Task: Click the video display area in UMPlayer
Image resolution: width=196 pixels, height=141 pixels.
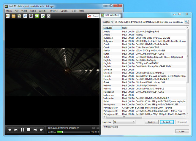Action: pos(52,72)
